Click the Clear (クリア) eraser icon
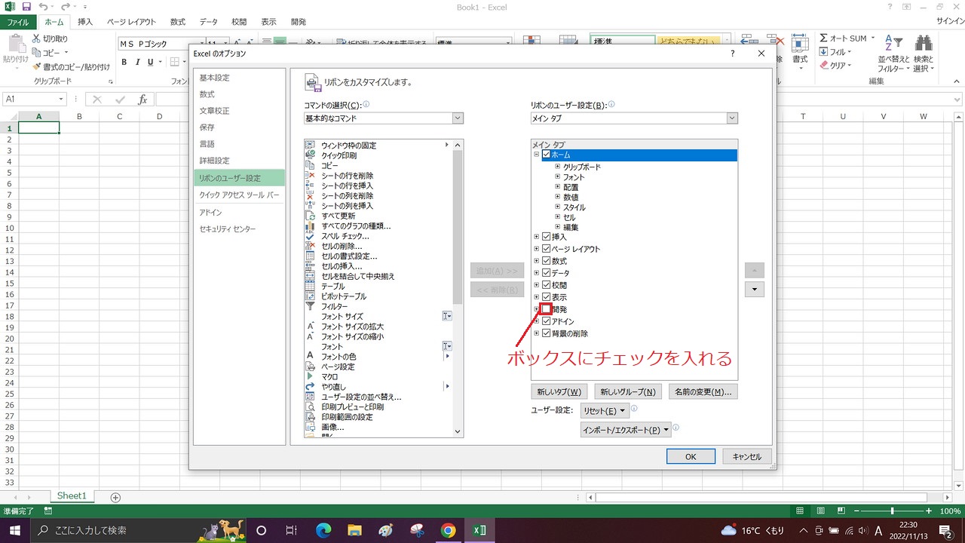965x543 pixels. point(823,66)
